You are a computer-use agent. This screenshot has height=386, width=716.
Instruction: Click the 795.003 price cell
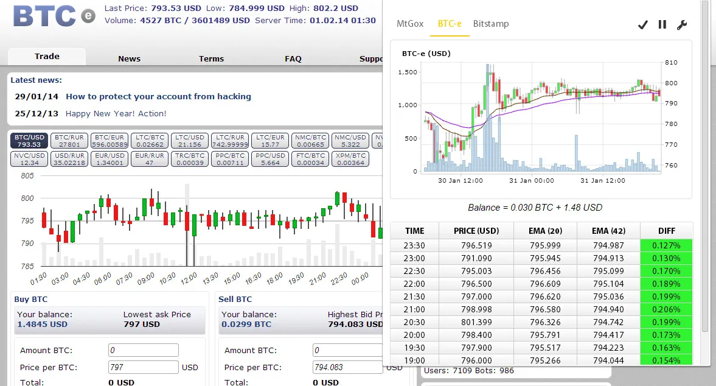click(x=476, y=271)
